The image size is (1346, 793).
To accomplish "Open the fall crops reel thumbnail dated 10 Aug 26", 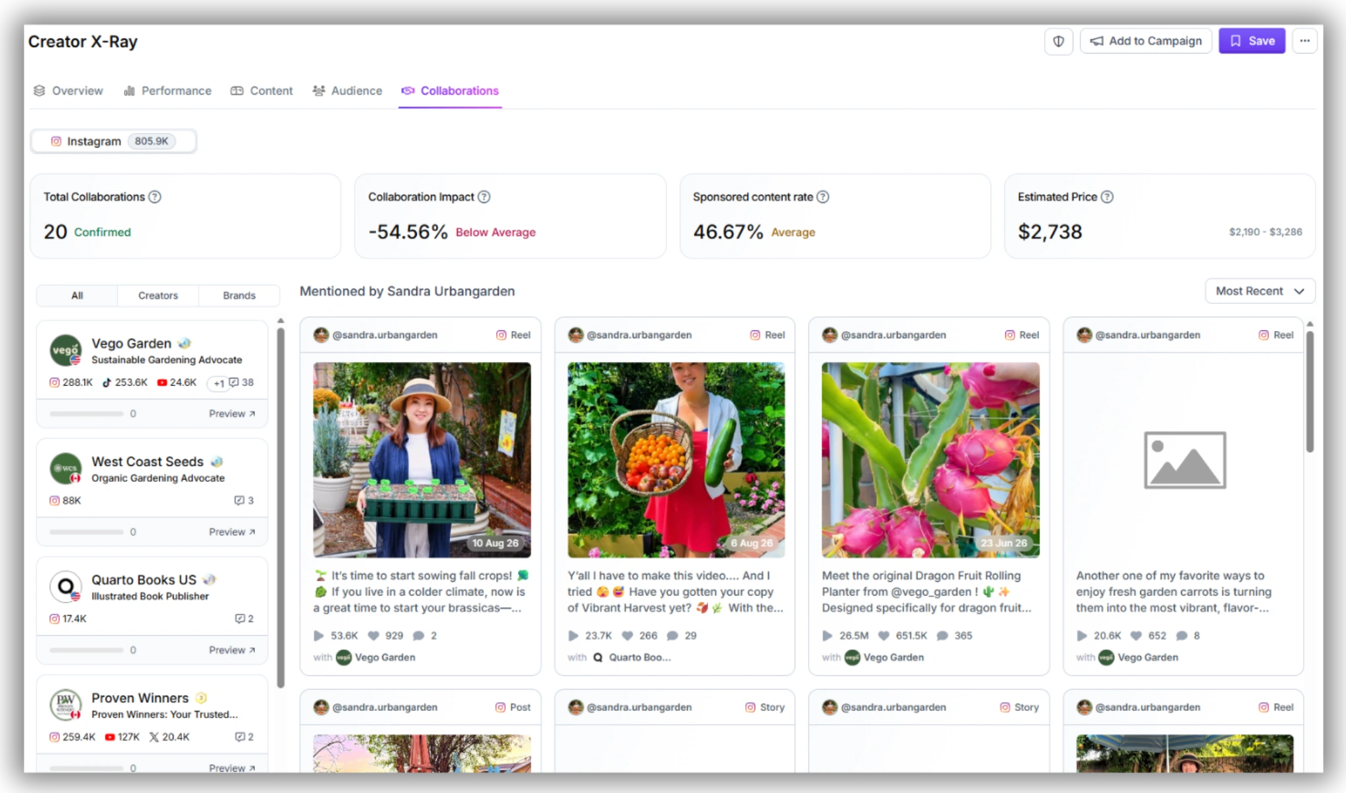I will [x=422, y=459].
